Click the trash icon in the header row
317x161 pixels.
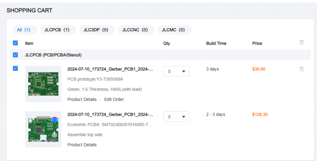point(302,43)
